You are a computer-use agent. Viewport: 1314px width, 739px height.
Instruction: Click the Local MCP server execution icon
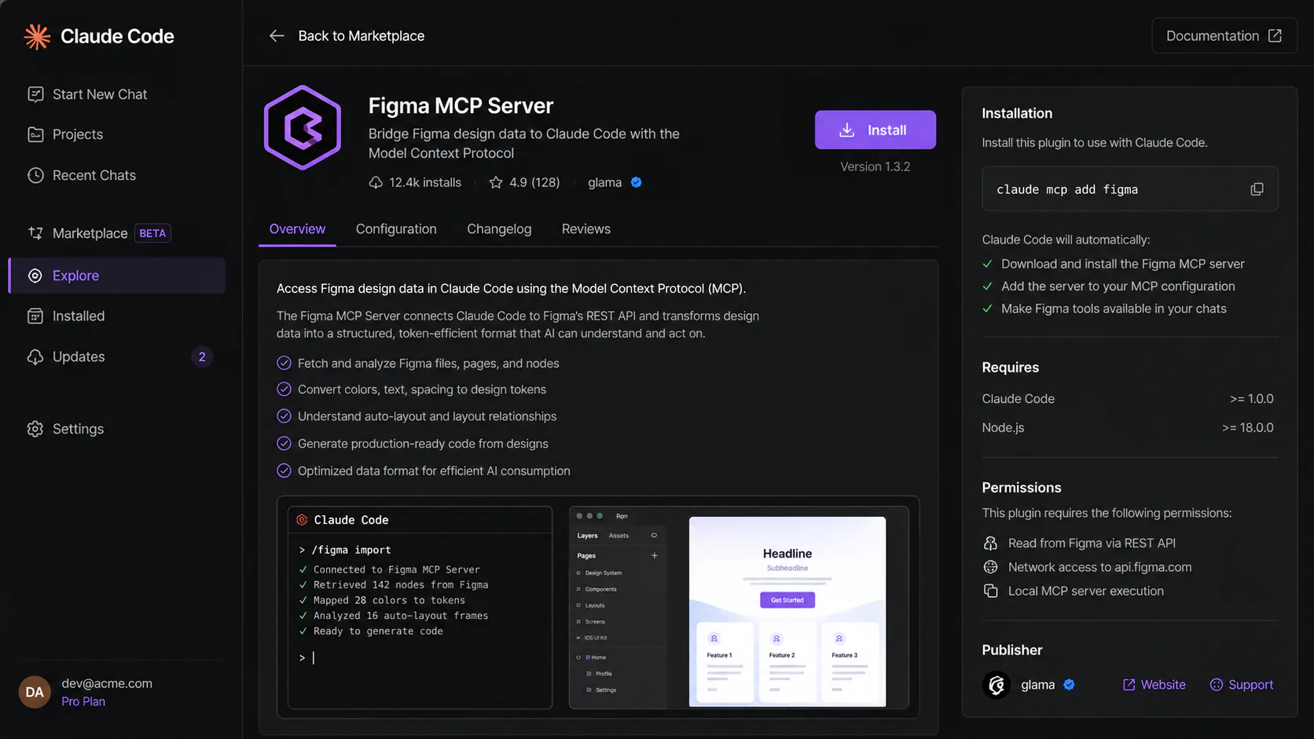(x=990, y=591)
